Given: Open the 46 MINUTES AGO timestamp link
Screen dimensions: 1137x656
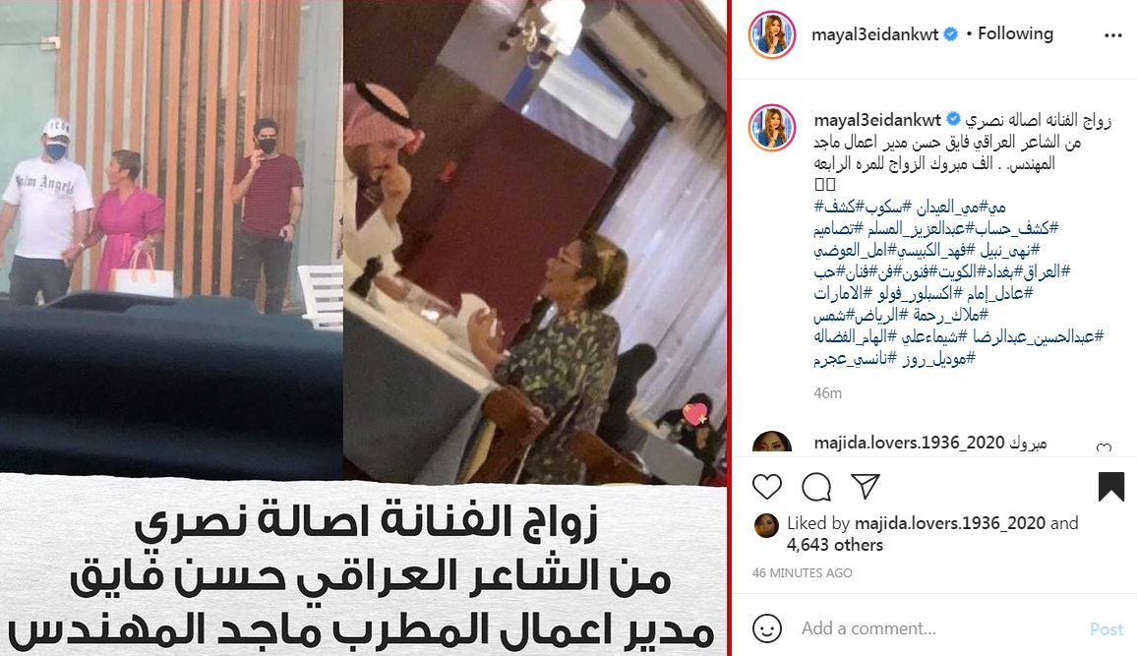Looking at the screenshot, I should (x=802, y=572).
